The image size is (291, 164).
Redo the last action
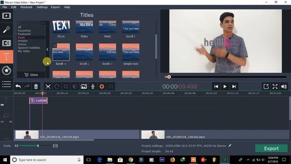click(x=27, y=87)
